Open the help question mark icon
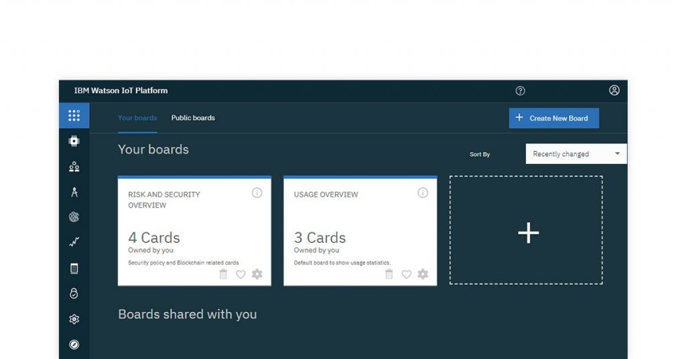The height and width of the screenshot is (359, 686). pos(520,91)
